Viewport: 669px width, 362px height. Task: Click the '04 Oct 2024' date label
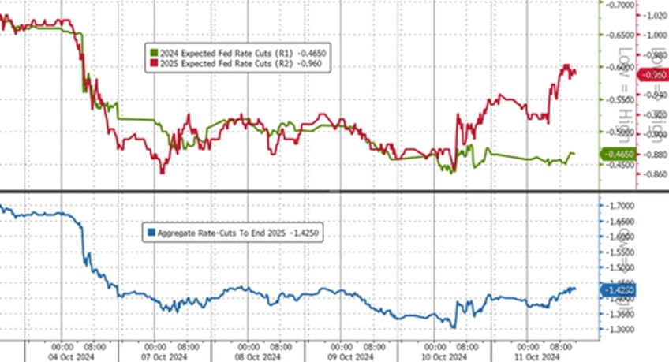72,356
